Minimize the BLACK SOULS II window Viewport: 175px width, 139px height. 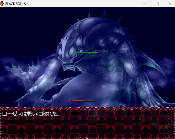(145, 4)
